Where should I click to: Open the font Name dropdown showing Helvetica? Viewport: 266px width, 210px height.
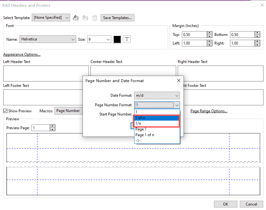point(48,39)
